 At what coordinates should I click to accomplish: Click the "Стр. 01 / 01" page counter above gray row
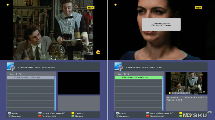click(16, 74)
